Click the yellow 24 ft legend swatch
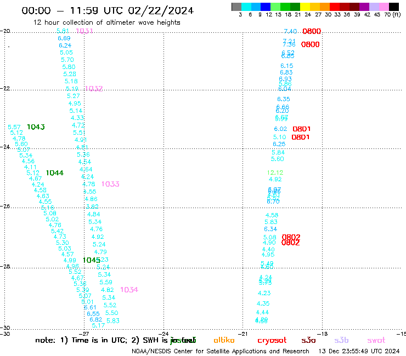The height and width of the screenshot is (356, 406). click(305, 7)
